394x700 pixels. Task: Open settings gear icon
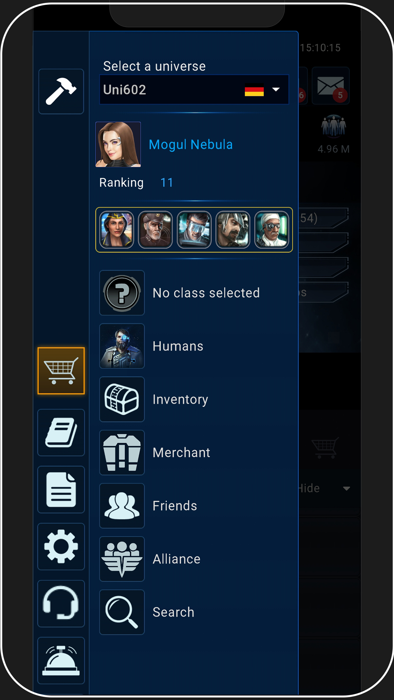point(61,547)
